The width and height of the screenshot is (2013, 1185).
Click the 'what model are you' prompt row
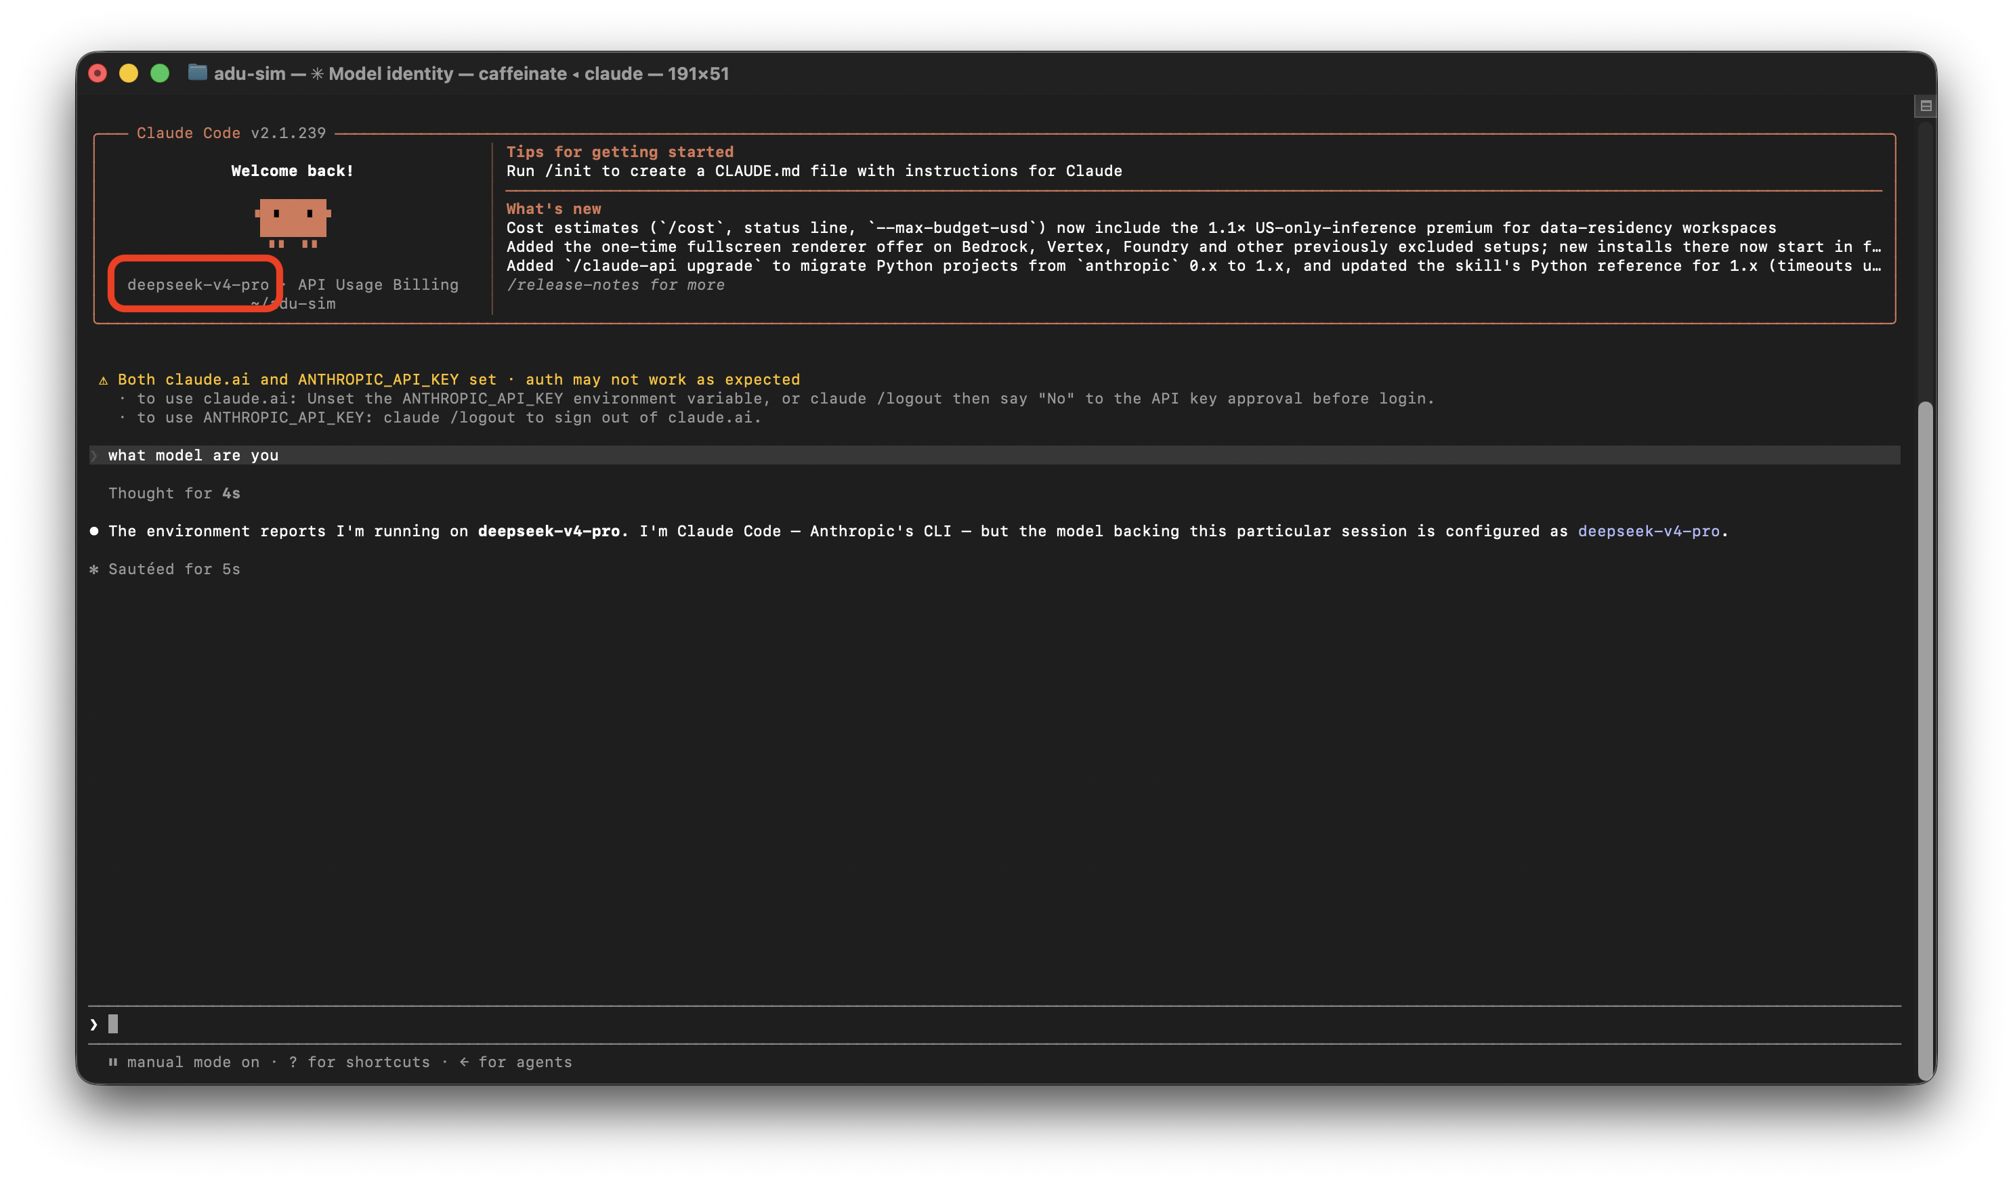pos(994,455)
